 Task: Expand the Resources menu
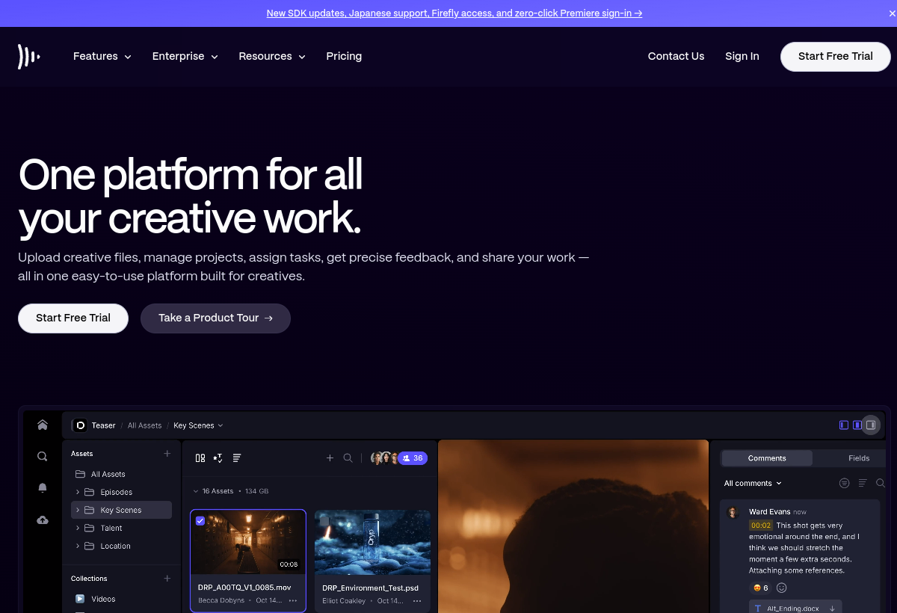click(272, 56)
